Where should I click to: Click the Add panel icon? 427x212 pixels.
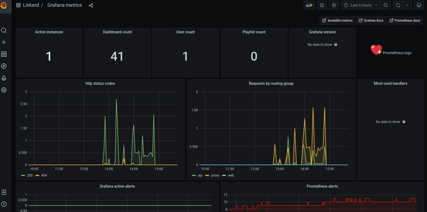[309, 5]
